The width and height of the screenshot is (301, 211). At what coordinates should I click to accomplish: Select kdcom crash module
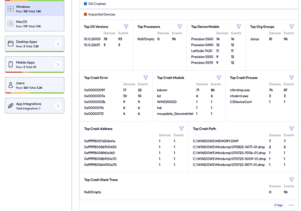[x=162, y=90]
